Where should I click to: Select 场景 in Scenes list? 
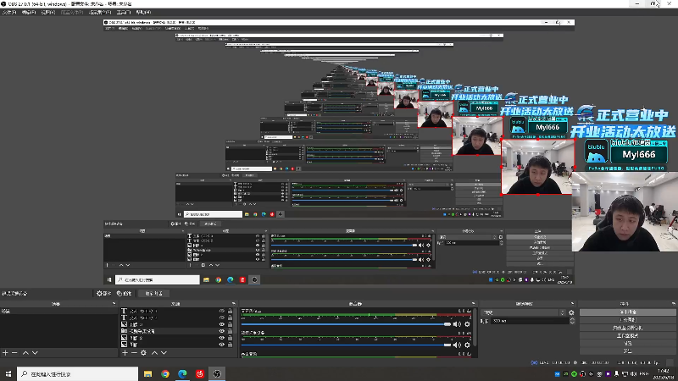click(58, 311)
